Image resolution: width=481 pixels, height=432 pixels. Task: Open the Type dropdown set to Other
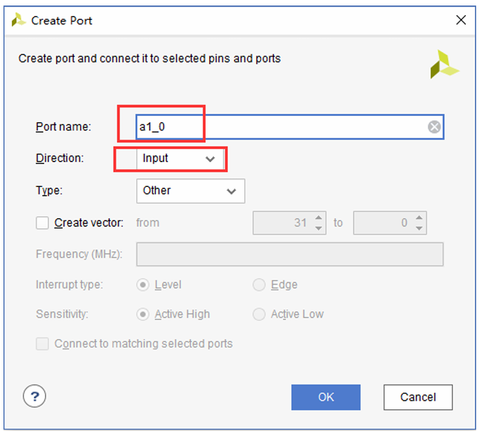(190, 191)
